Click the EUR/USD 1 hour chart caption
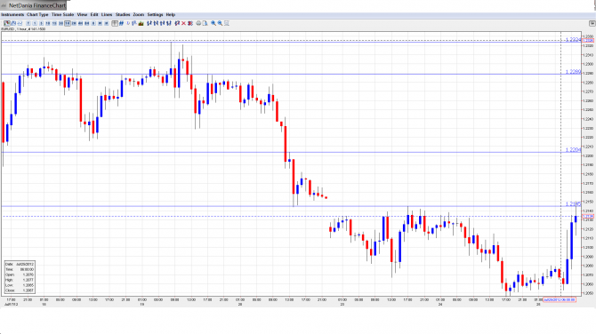596x334 pixels. [x=23, y=28]
